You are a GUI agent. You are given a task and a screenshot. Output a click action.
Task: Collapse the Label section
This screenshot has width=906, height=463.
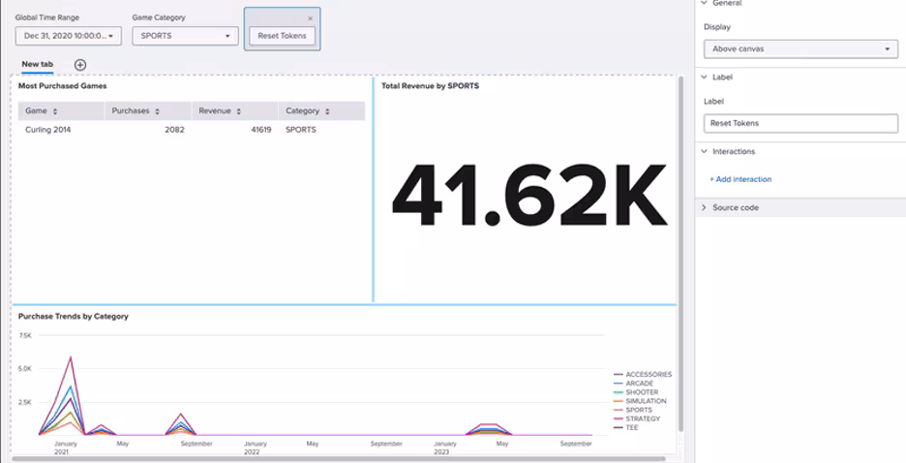(704, 77)
